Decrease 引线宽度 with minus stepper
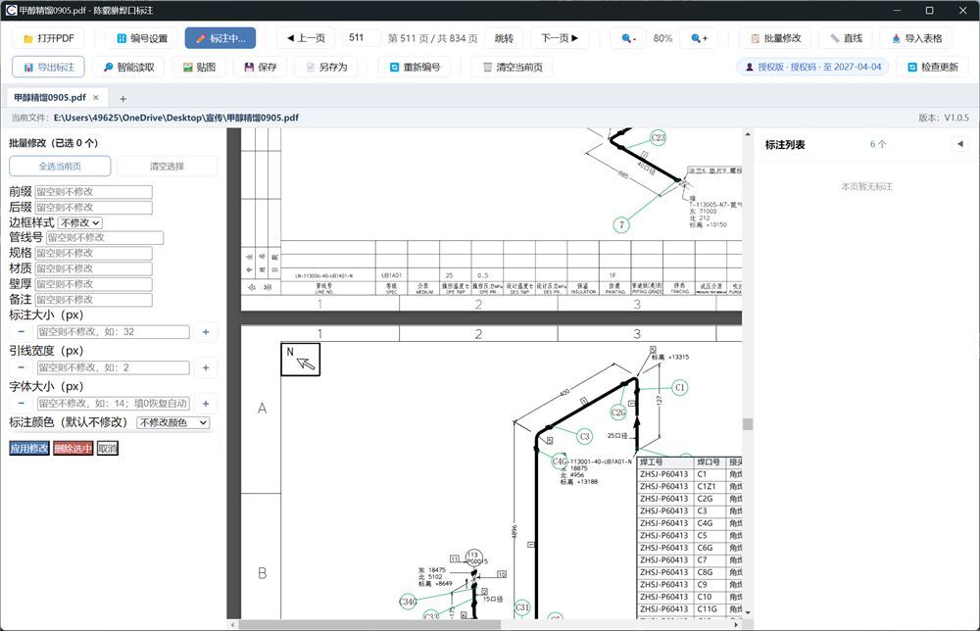 pos(22,367)
